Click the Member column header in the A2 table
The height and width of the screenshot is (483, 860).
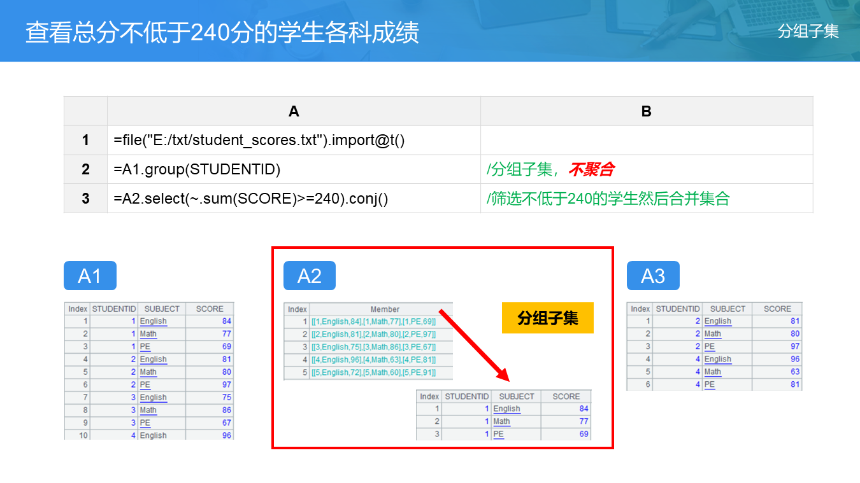[385, 309]
